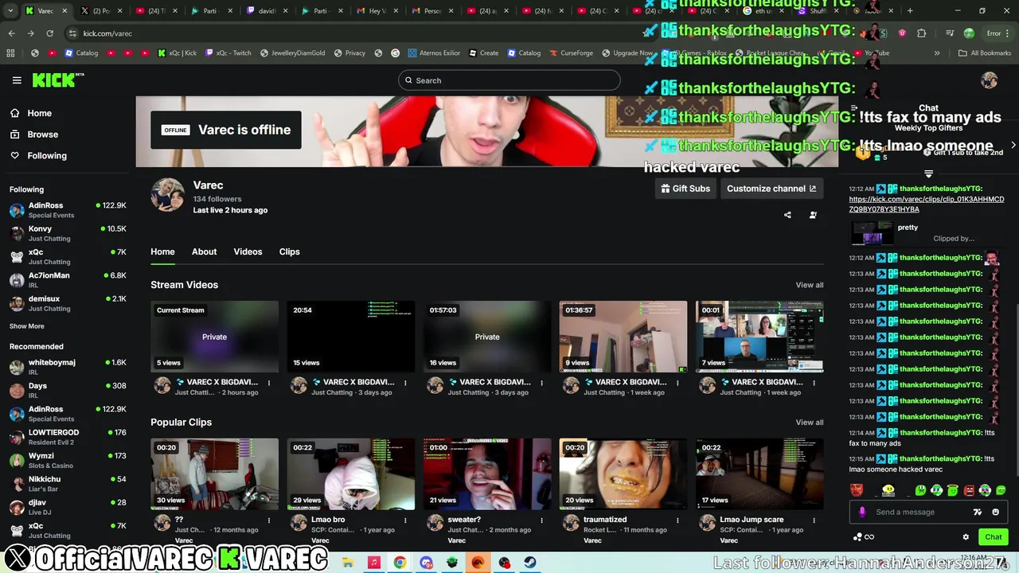Image resolution: width=1019 pixels, height=573 pixels.
Task: Open the 20:54 stream video thumbnail
Action: click(x=350, y=337)
